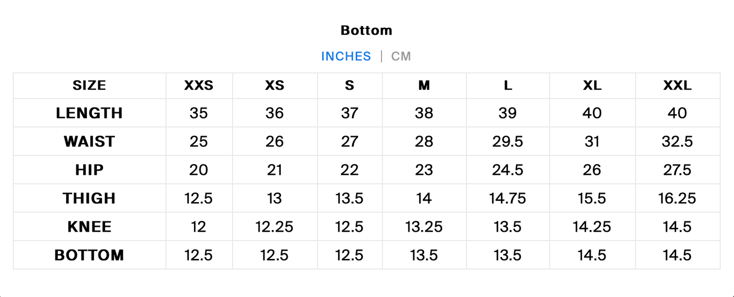Click the BOTTOM row label

pyautogui.click(x=89, y=255)
